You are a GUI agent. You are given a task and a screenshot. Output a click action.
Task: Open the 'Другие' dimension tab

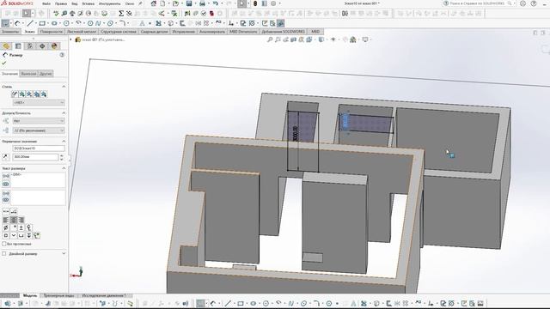[x=46, y=74]
